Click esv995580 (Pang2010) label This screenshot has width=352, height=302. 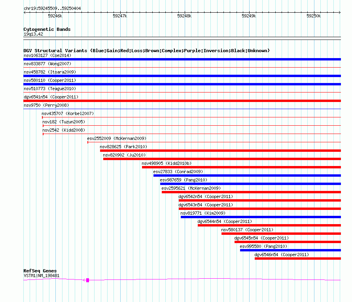click(x=263, y=246)
